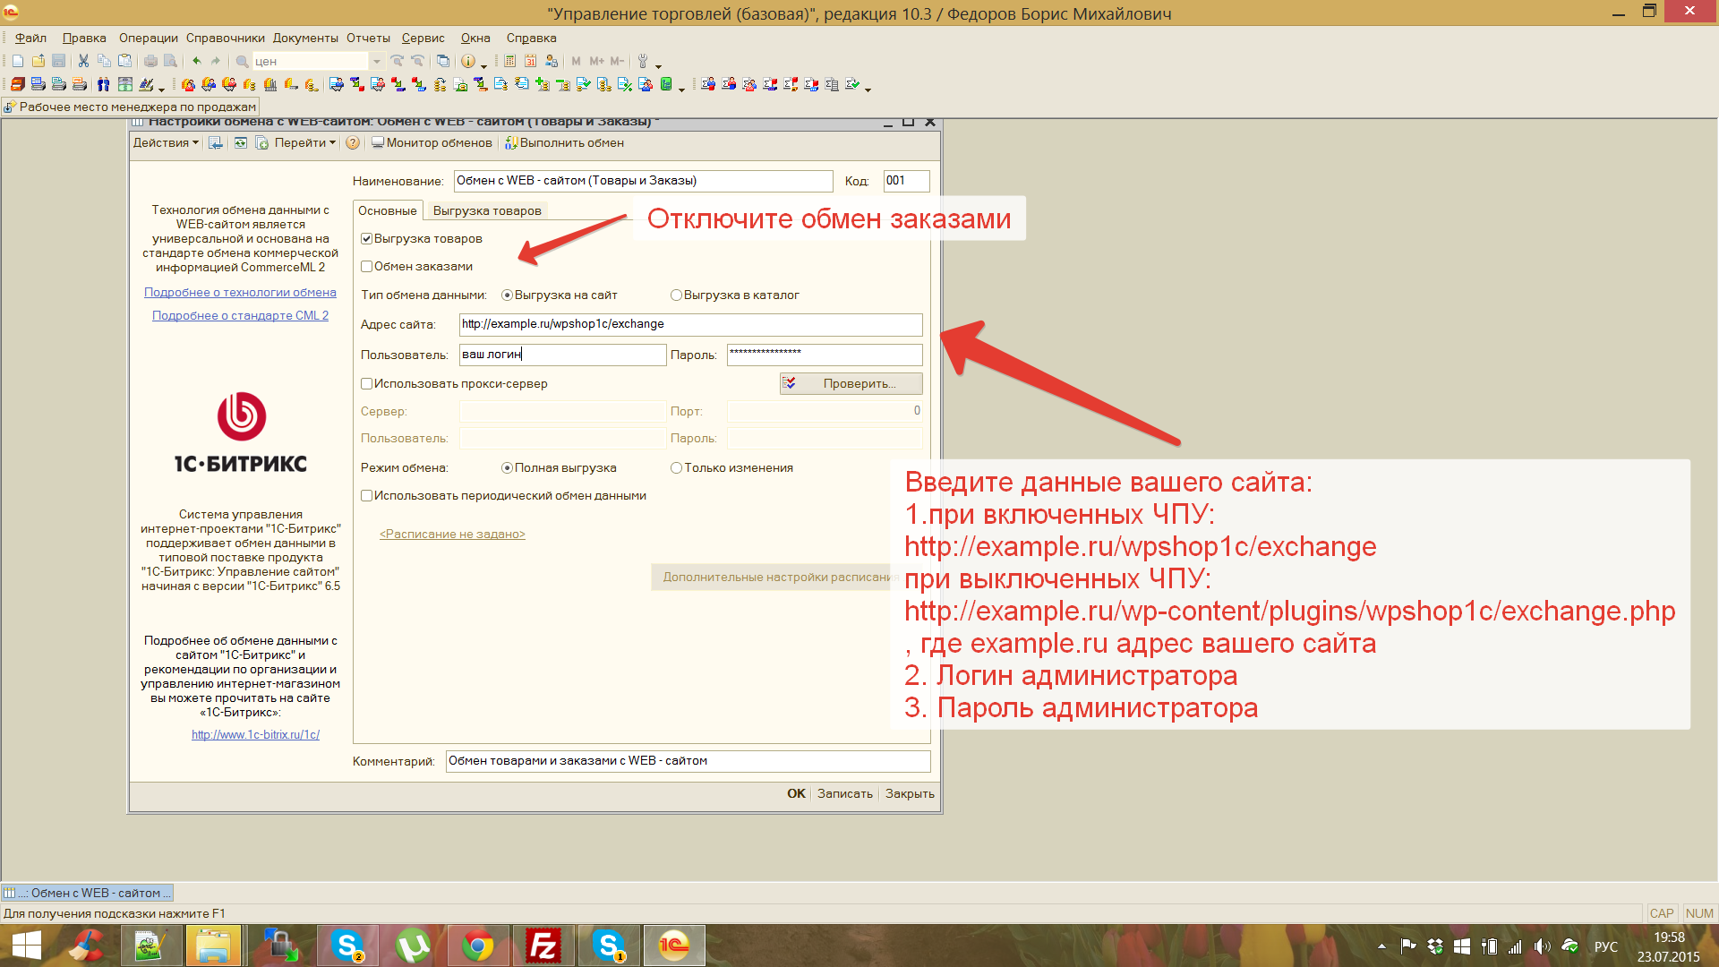The width and height of the screenshot is (1719, 967).
Task: Click Monitor обменов toolbar item
Action: tap(432, 143)
